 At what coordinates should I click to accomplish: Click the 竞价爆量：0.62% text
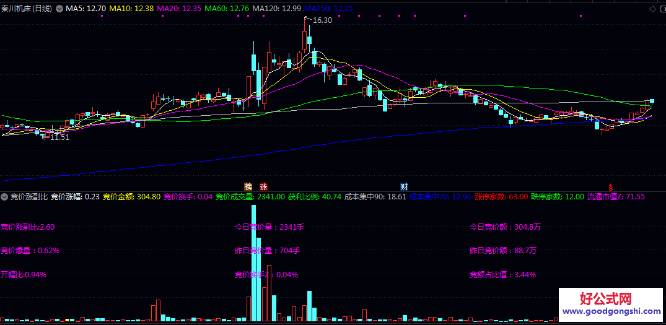[x=30, y=251]
